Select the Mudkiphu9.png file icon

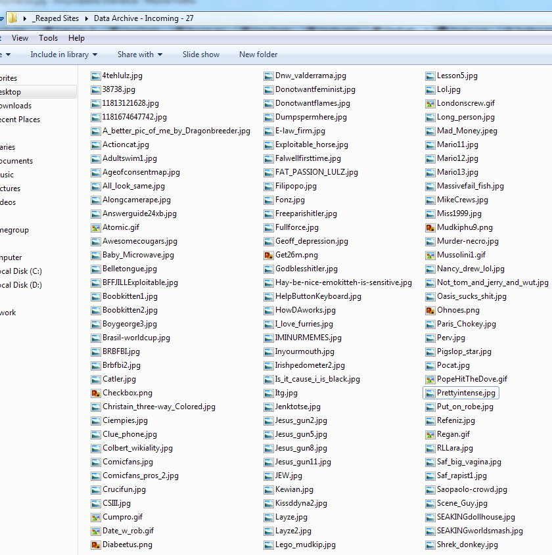(430, 227)
